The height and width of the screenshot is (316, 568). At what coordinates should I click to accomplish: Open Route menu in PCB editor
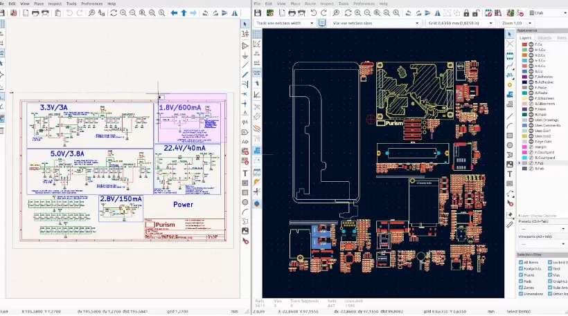(x=310, y=3)
